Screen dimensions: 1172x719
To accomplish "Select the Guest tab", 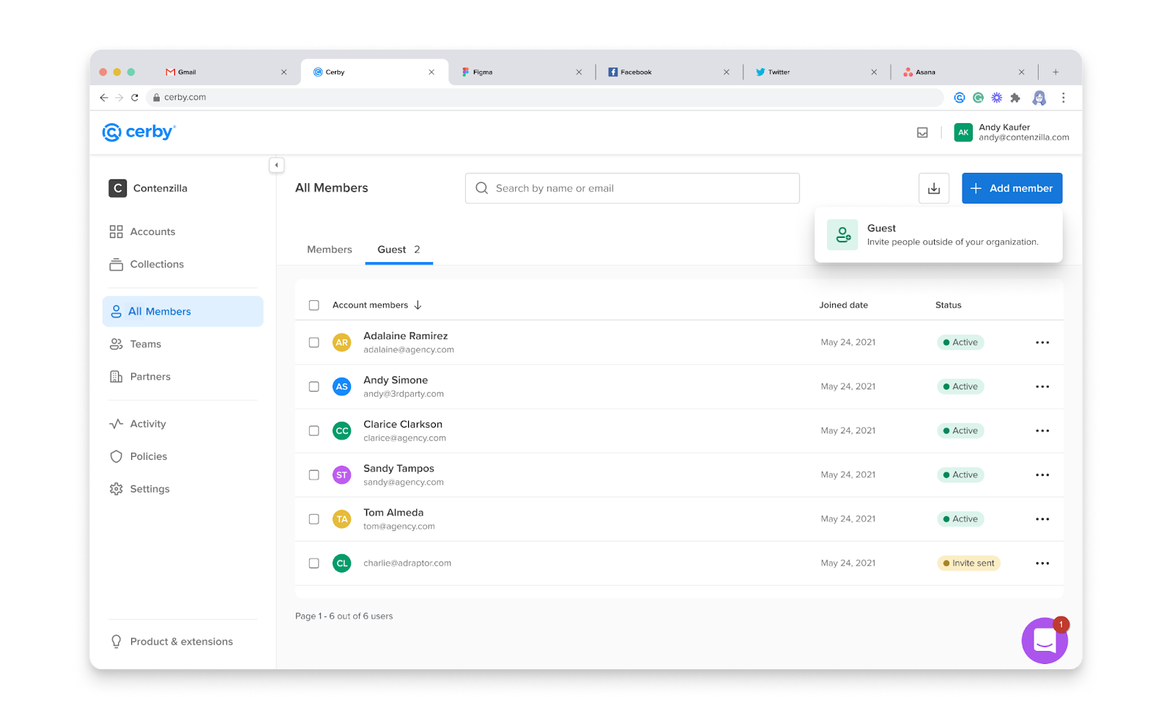I will 398,250.
